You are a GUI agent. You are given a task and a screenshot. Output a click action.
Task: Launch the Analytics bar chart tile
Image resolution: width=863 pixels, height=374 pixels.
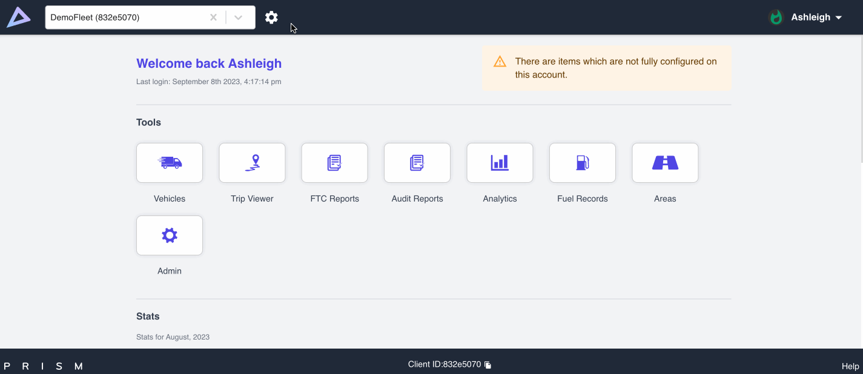click(x=500, y=163)
